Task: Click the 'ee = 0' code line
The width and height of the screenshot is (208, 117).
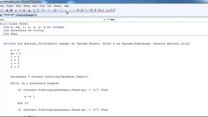Action: tap(16, 54)
